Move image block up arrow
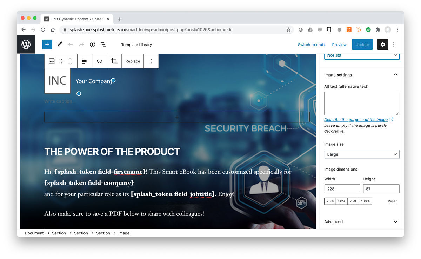 click(70, 59)
